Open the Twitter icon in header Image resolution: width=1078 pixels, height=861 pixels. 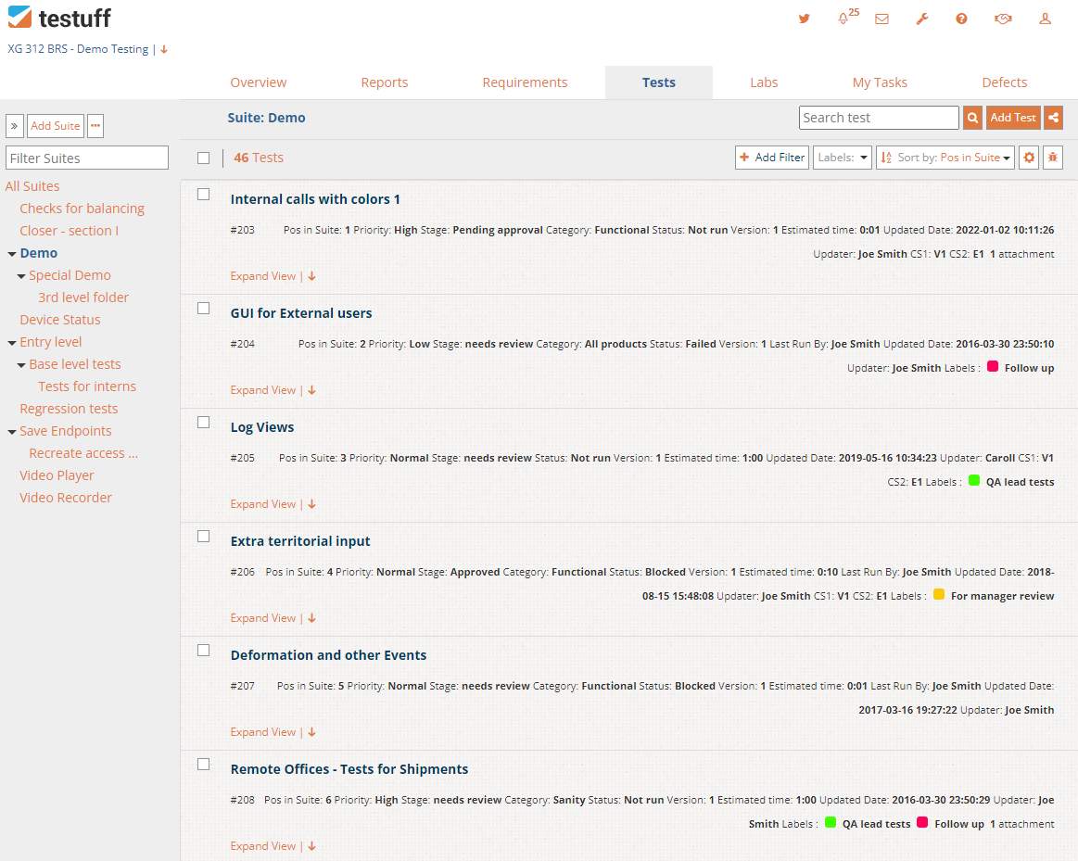click(804, 19)
